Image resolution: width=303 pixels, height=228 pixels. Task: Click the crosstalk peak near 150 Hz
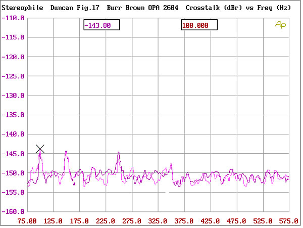pyautogui.click(x=66, y=152)
